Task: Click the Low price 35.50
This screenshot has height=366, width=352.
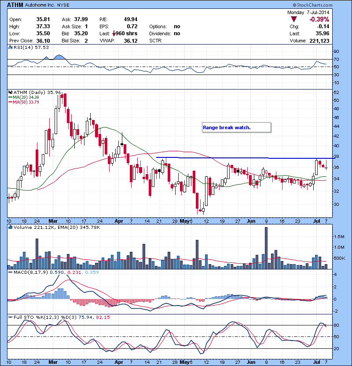Action: click(43, 34)
